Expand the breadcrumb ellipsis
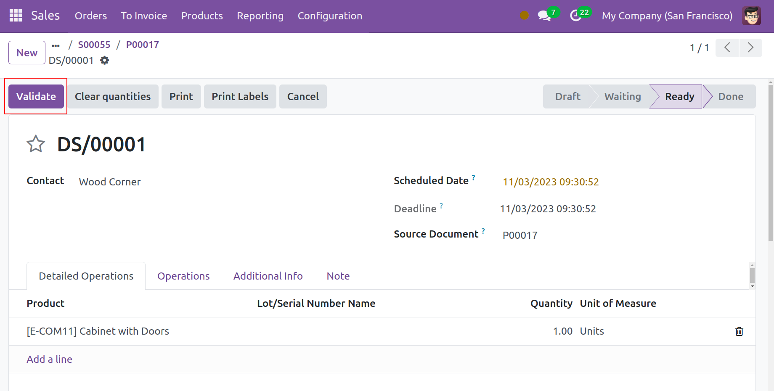Image resolution: width=774 pixels, height=391 pixels. 56,45
